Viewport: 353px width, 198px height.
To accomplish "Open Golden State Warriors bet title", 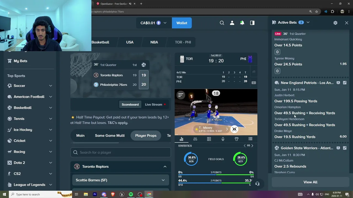I will (307, 148).
